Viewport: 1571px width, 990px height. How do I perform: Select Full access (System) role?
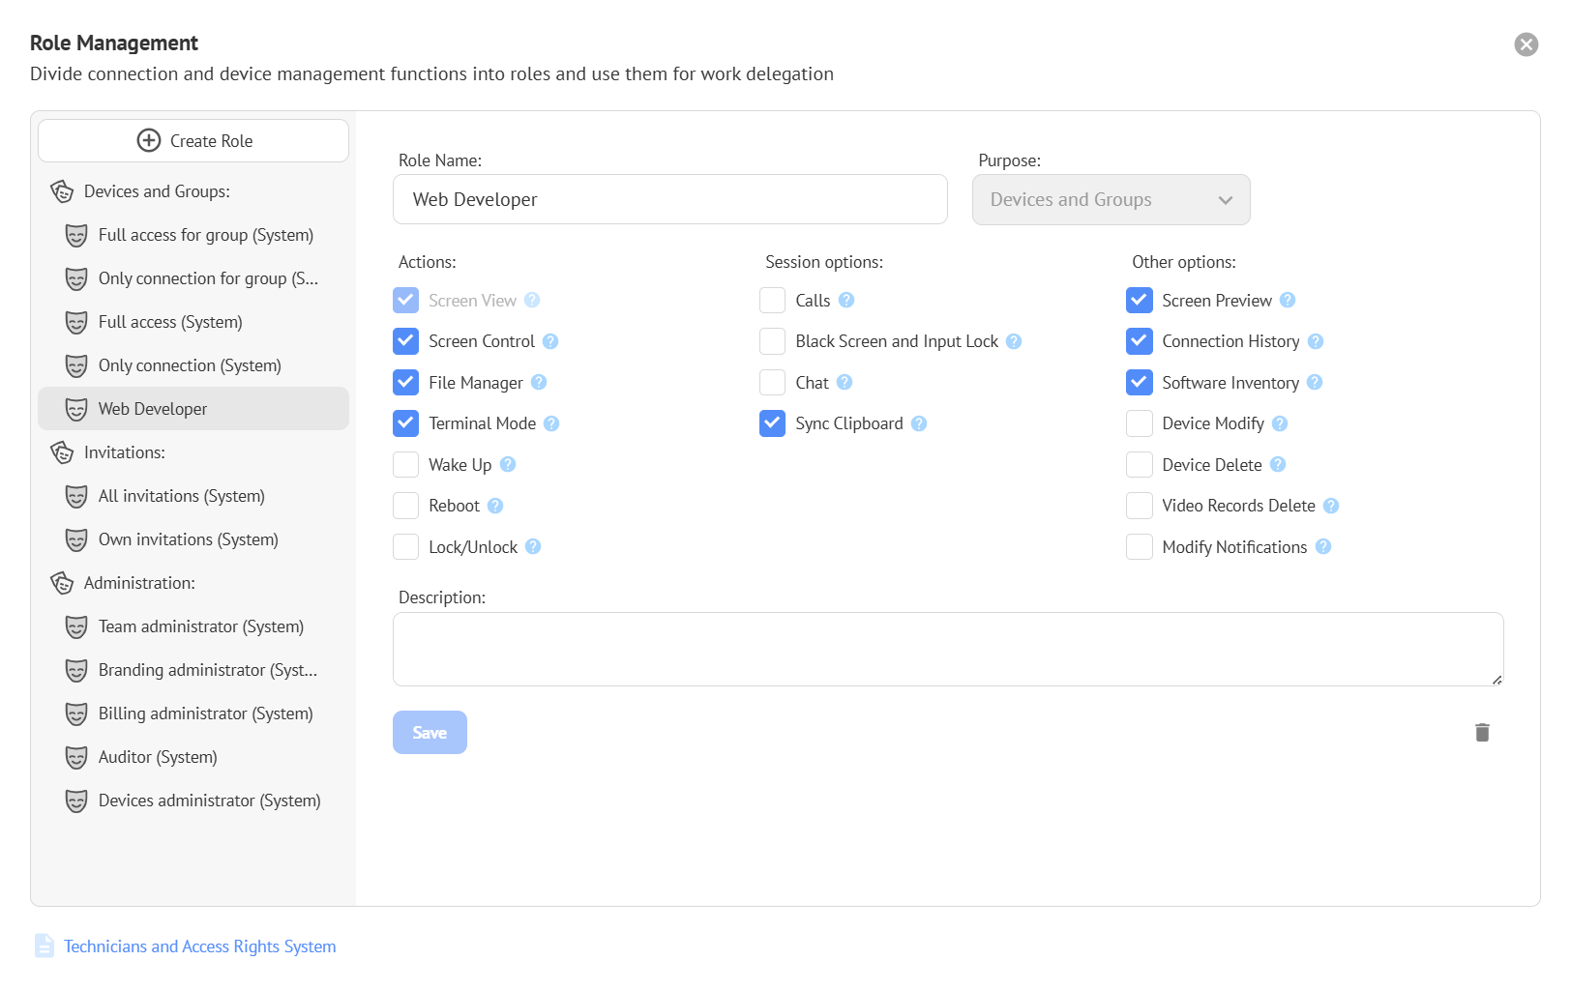[170, 322]
